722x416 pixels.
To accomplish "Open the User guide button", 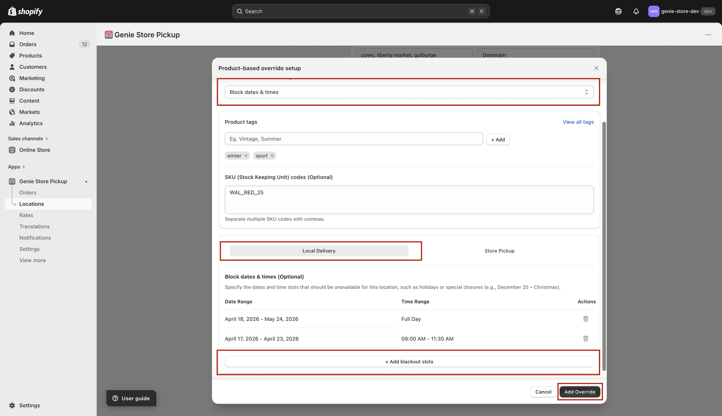I will 131,398.
